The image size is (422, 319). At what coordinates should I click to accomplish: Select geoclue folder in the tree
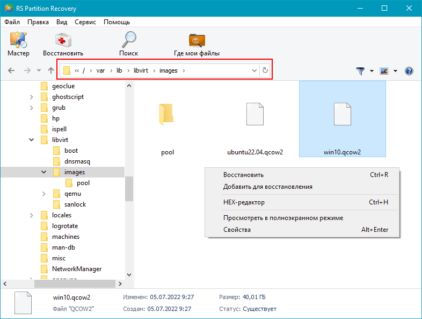[x=58, y=86]
